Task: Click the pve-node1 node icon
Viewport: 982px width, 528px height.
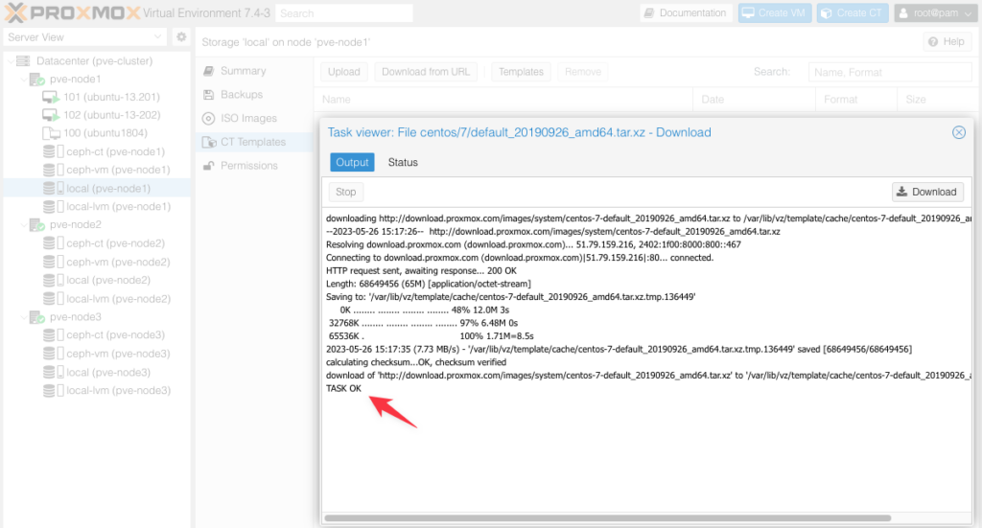Action: coord(37,80)
